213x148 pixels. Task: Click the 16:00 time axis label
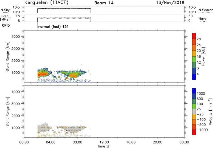131,142
